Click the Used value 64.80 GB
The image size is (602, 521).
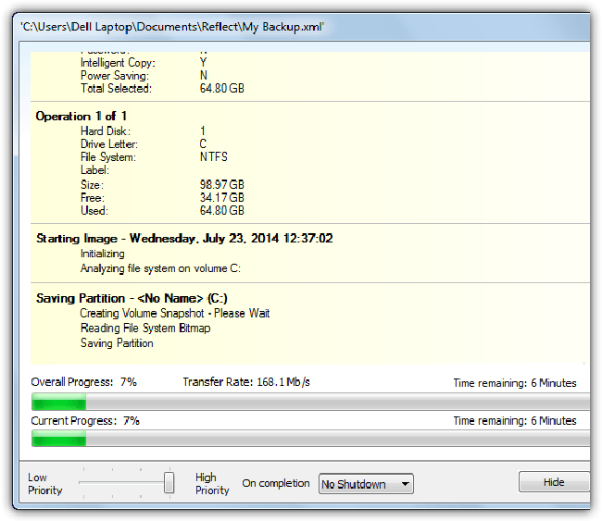coord(222,211)
